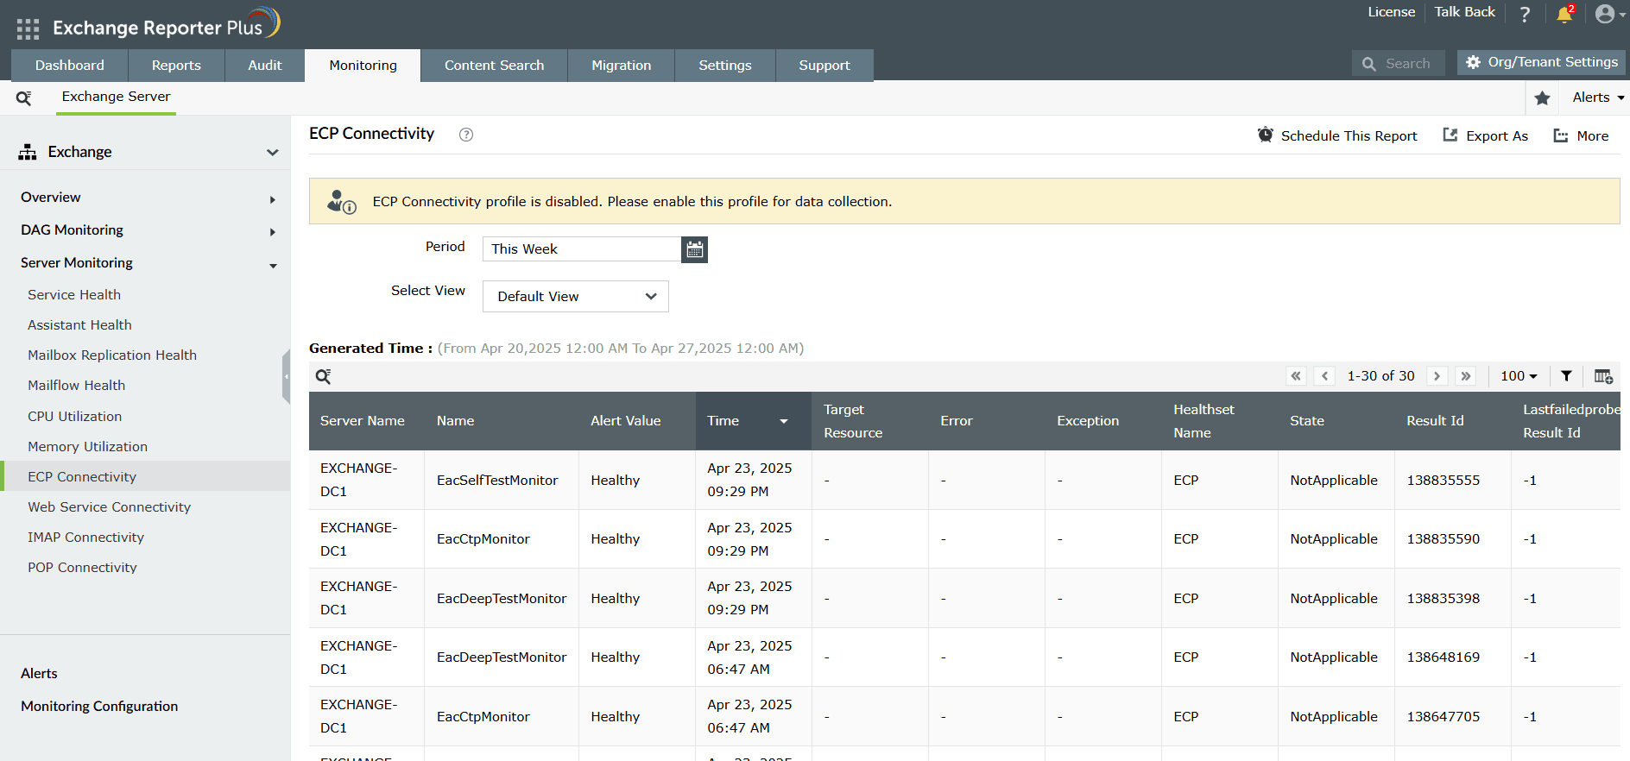Click Schedule This Report
1630x761 pixels.
pyautogui.click(x=1337, y=135)
